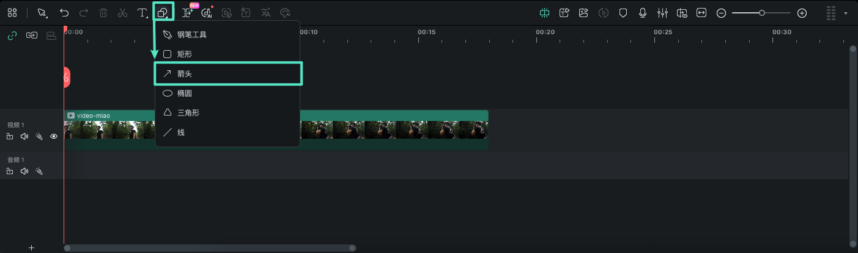Click the timeline zoom slider handle
The image size is (858, 253).
pyautogui.click(x=762, y=12)
